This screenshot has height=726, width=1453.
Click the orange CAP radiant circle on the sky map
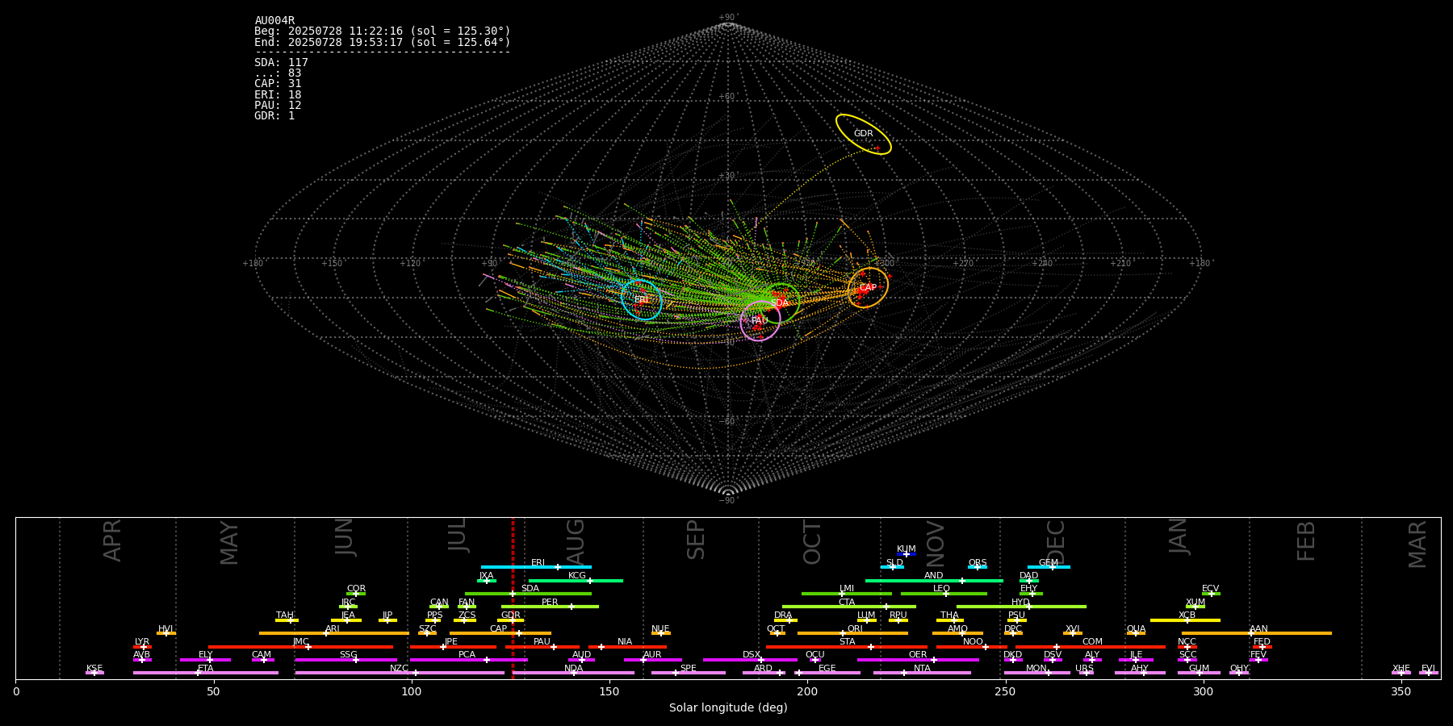[868, 288]
